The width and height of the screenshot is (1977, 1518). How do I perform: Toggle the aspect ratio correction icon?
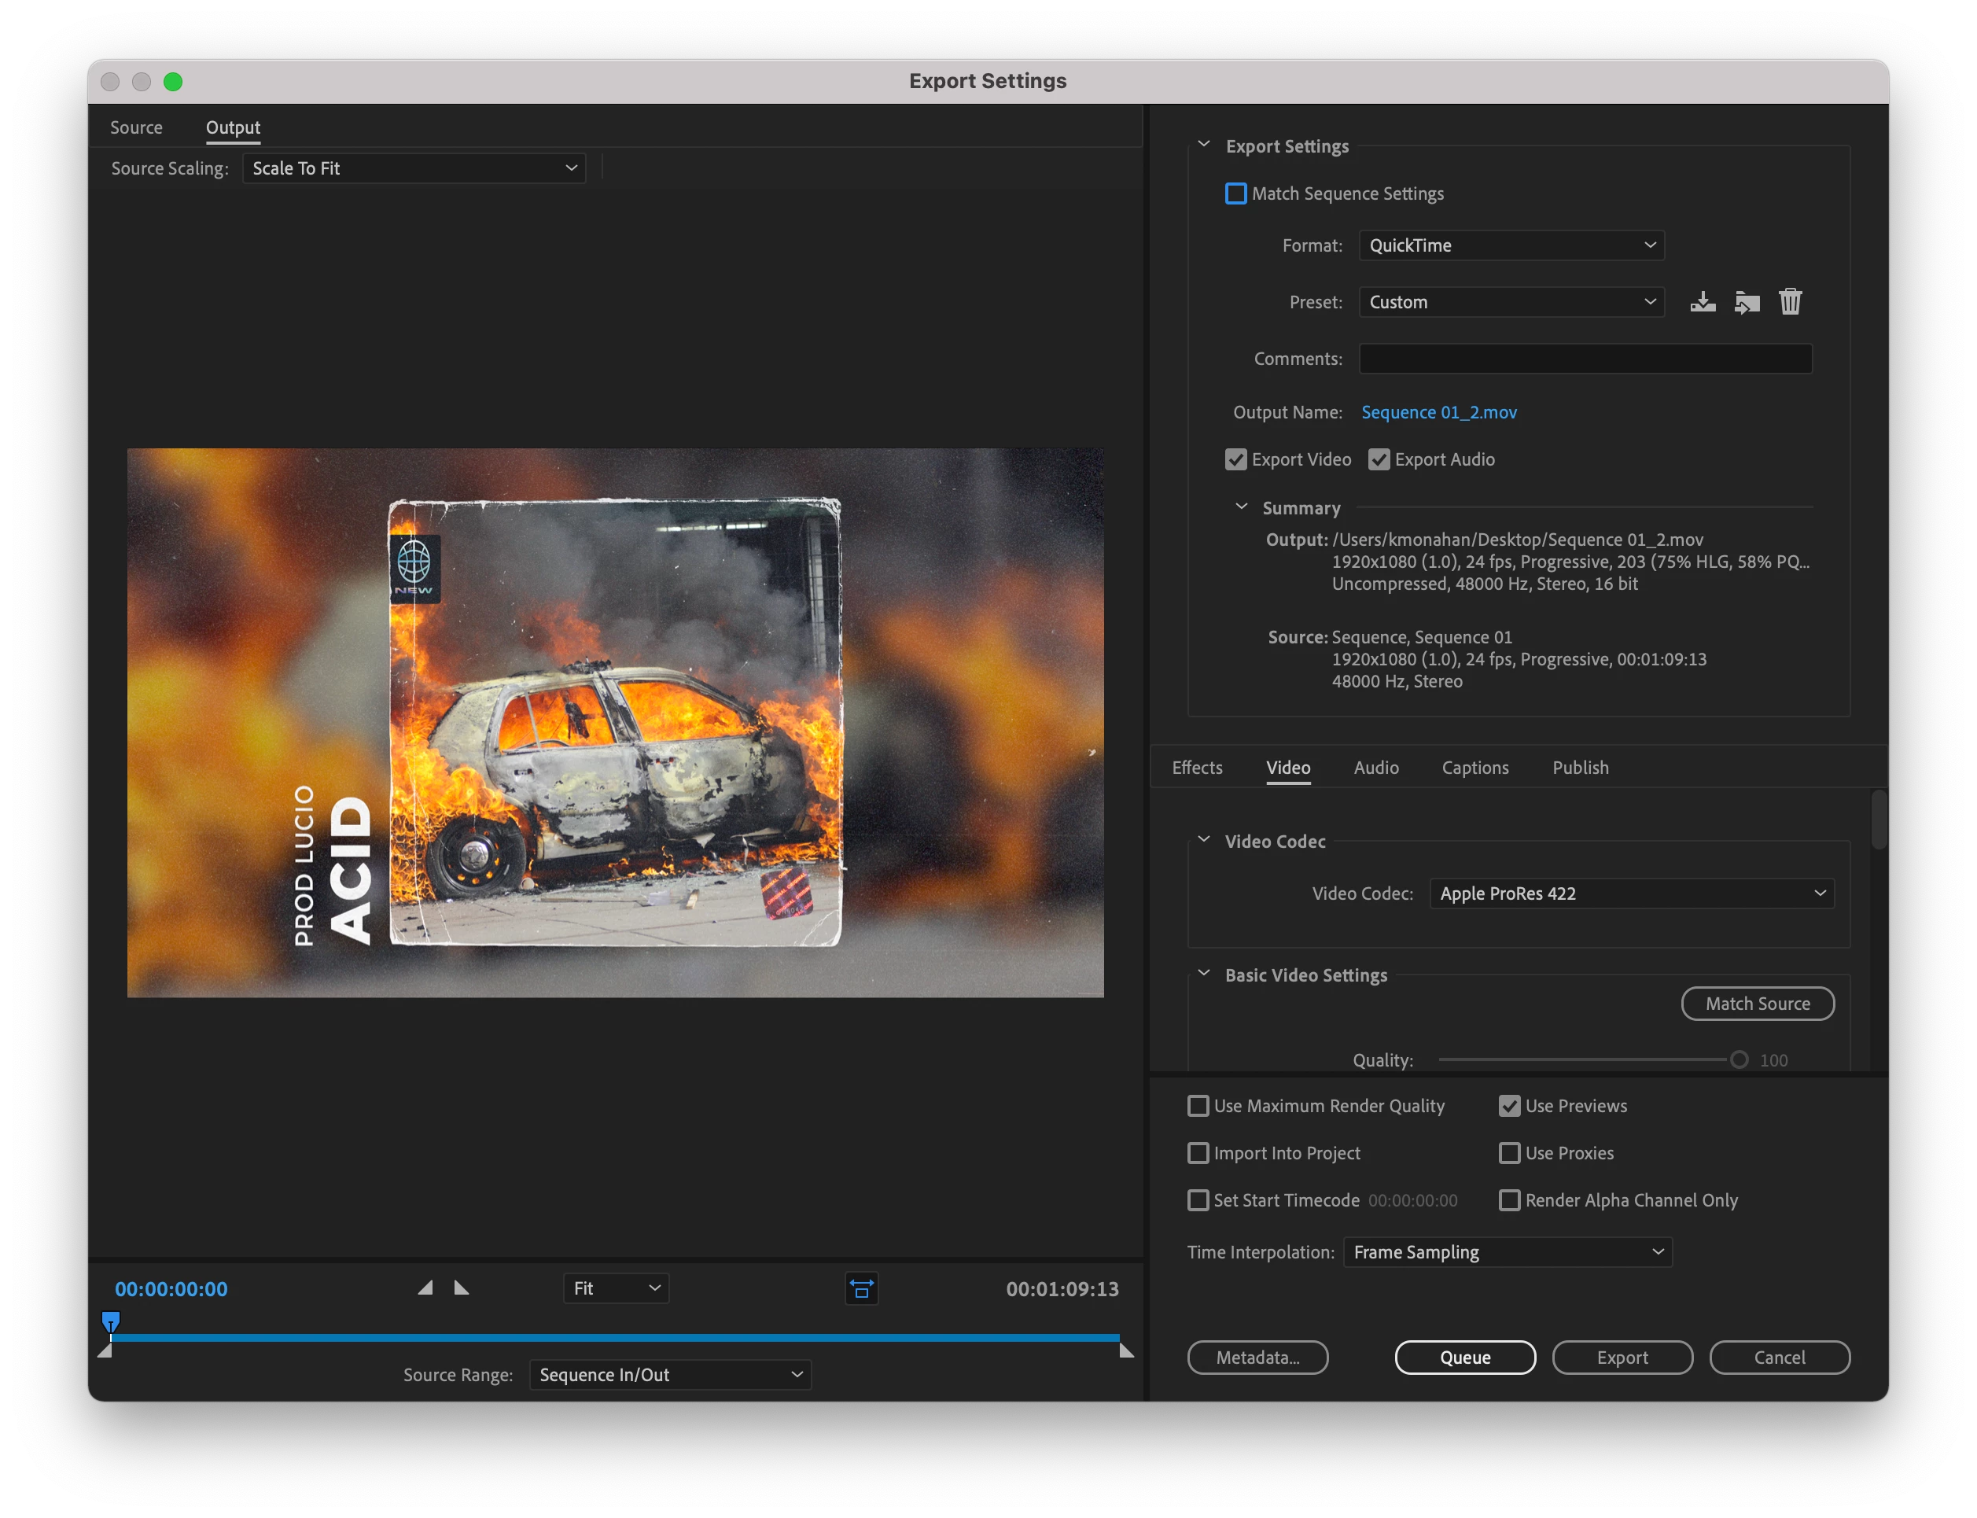click(862, 1288)
